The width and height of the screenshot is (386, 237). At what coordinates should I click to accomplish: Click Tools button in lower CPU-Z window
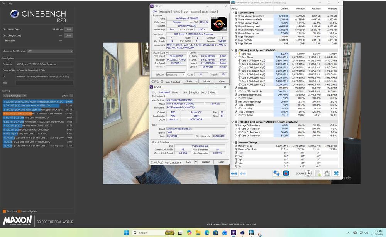(189, 162)
